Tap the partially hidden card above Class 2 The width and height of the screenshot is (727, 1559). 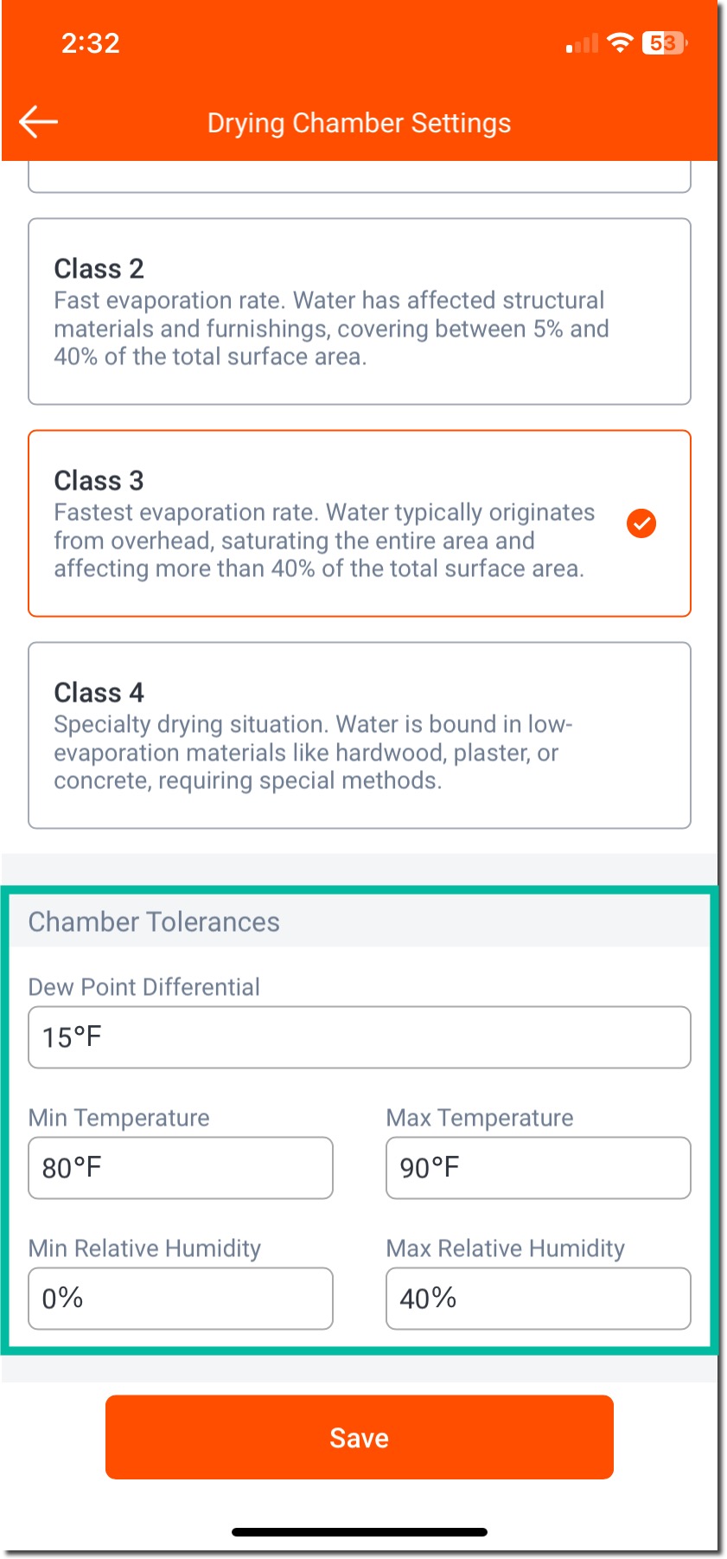pyautogui.click(x=359, y=177)
